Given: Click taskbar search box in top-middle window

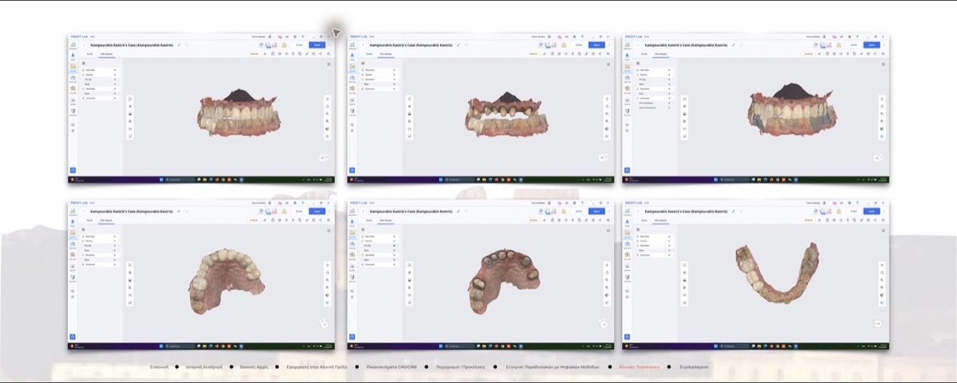Looking at the screenshot, I should point(459,180).
